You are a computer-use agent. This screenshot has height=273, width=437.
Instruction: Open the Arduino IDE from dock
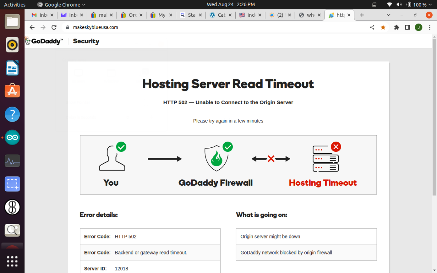tap(12, 138)
